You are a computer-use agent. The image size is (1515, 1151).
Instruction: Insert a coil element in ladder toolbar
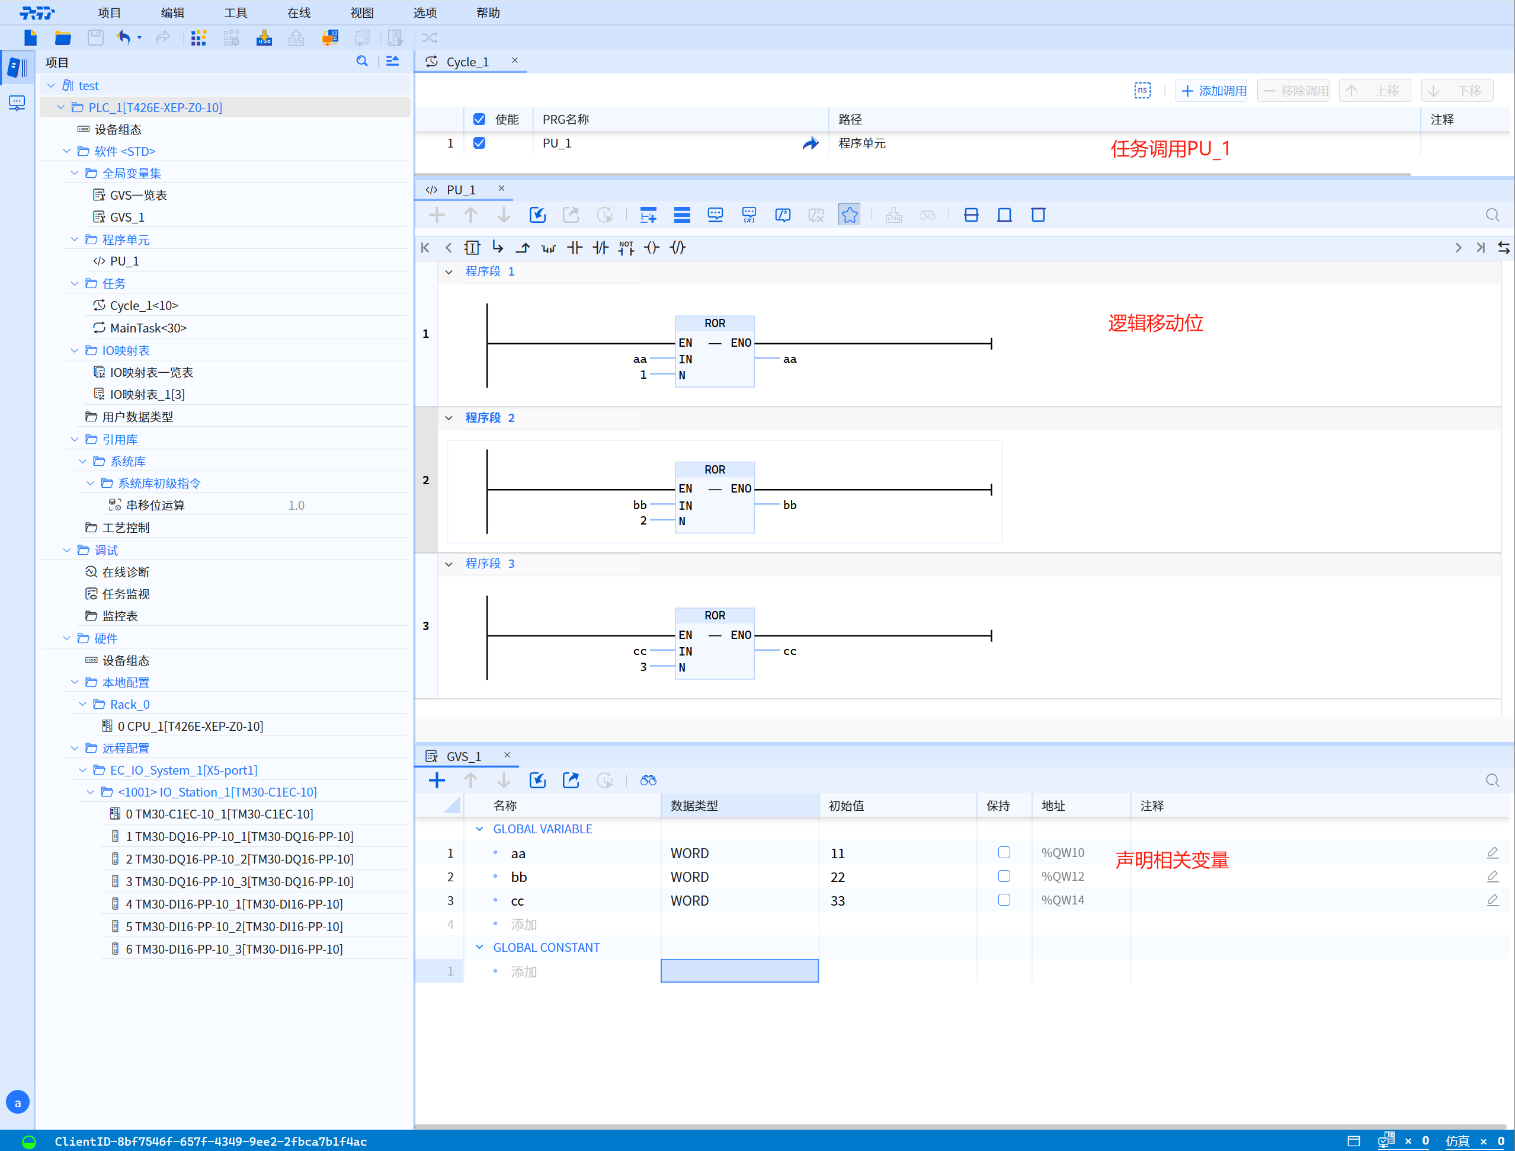point(651,248)
